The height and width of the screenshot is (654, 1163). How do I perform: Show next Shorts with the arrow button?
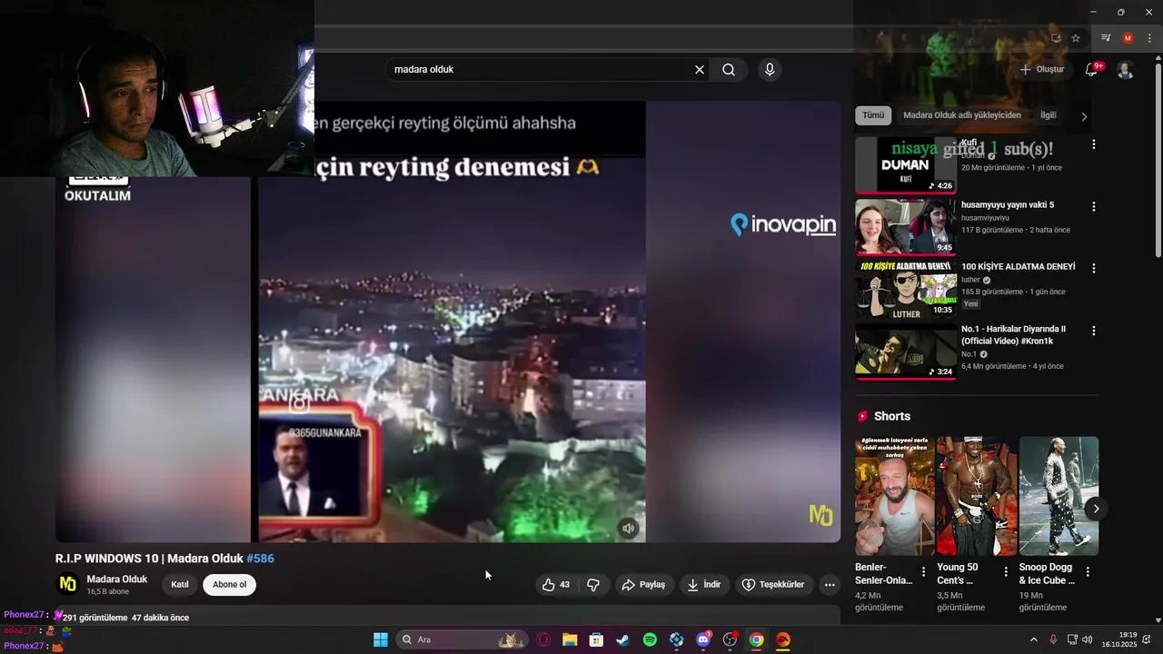point(1096,509)
